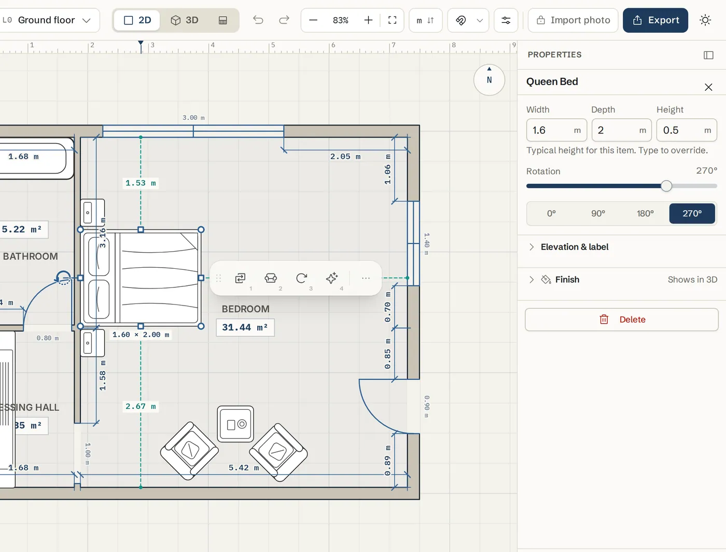
Task: Click the bedroom 31.44 m² area label
Action: tap(245, 327)
